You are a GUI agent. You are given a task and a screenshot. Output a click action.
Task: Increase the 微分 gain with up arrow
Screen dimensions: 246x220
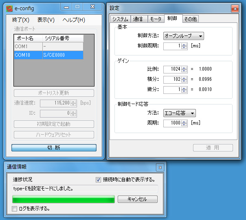click(184, 88)
